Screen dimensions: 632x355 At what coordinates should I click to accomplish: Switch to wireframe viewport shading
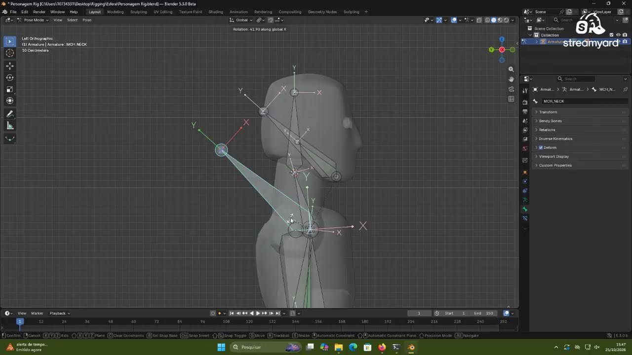coord(487,20)
